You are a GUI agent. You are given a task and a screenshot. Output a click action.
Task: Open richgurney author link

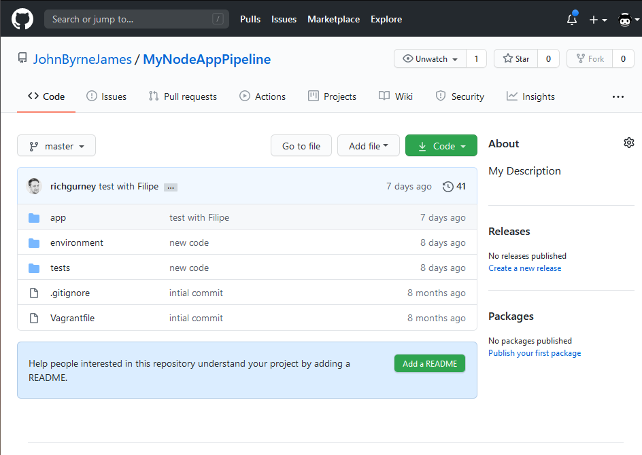[73, 187]
